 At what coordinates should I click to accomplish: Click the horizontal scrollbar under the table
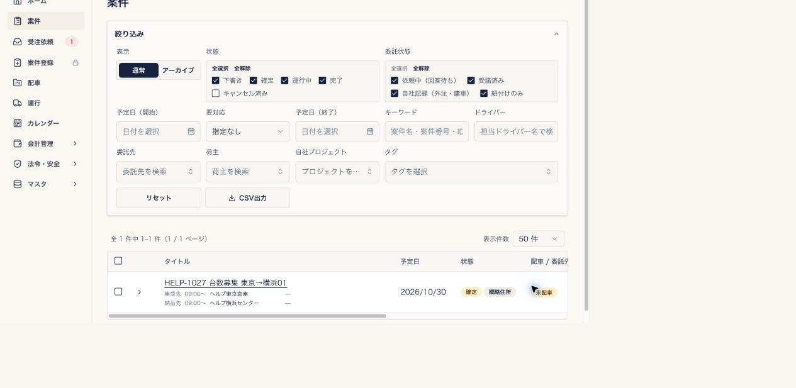point(247,316)
